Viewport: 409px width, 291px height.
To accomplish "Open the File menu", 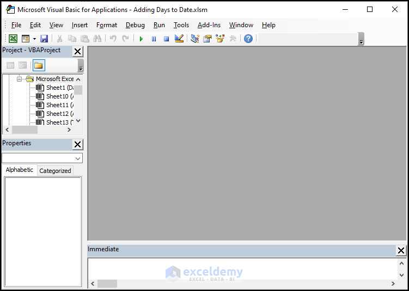I will [x=16, y=25].
